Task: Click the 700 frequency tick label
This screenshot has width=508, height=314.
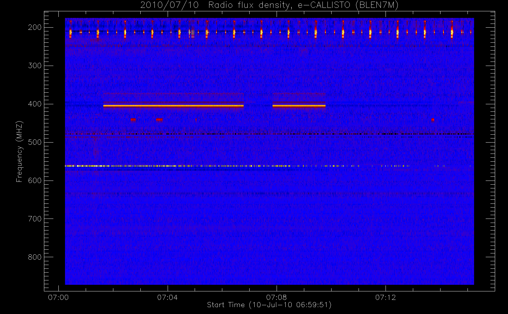Action: (x=35, y=219)
